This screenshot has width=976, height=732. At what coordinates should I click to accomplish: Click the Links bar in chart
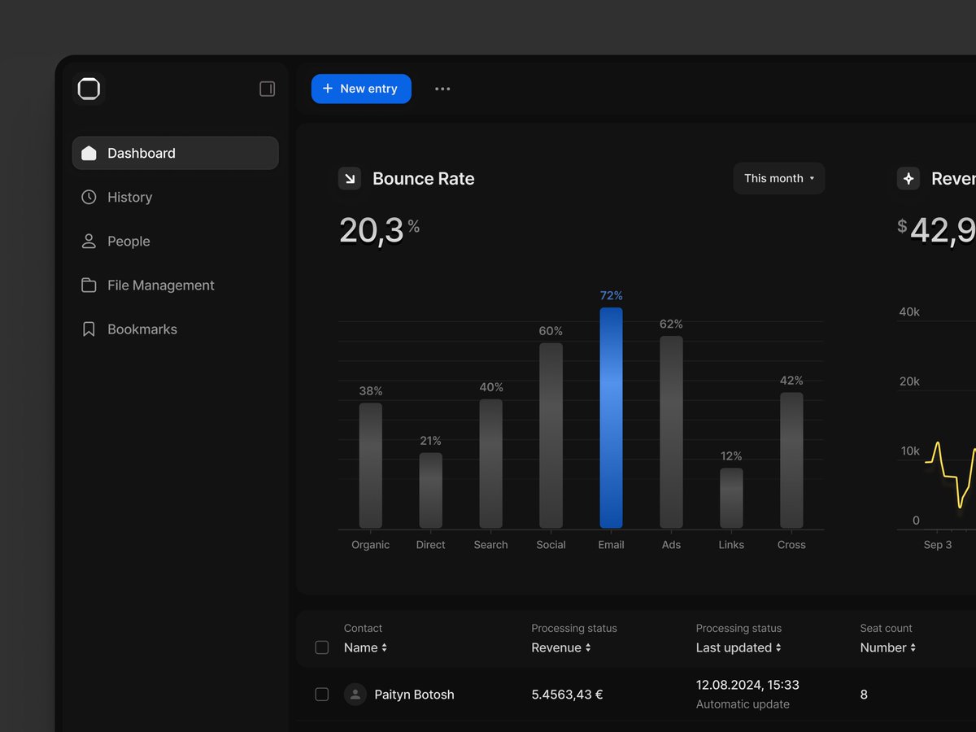coord(731,498)
